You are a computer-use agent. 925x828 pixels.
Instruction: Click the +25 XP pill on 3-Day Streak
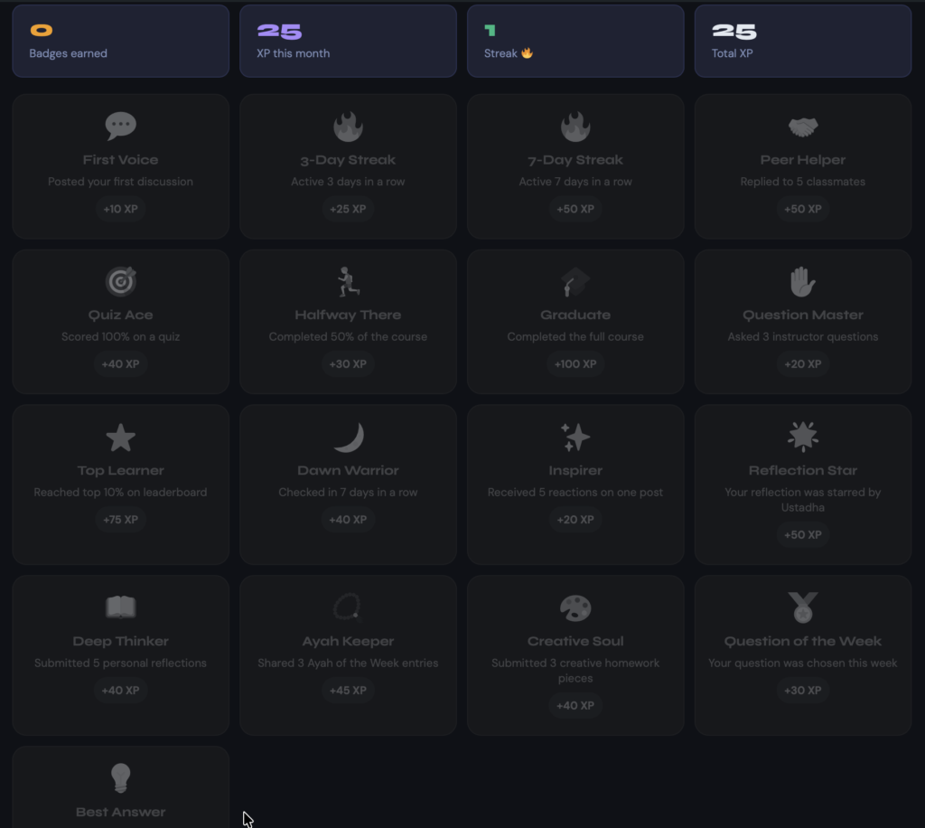(x=348, y=209)
